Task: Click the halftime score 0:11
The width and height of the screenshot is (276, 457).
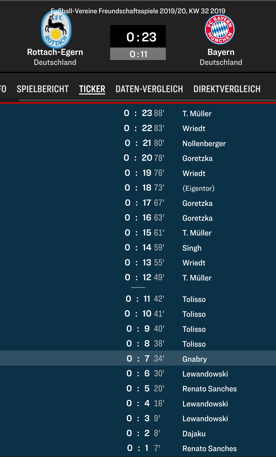Action: (138, 54)
